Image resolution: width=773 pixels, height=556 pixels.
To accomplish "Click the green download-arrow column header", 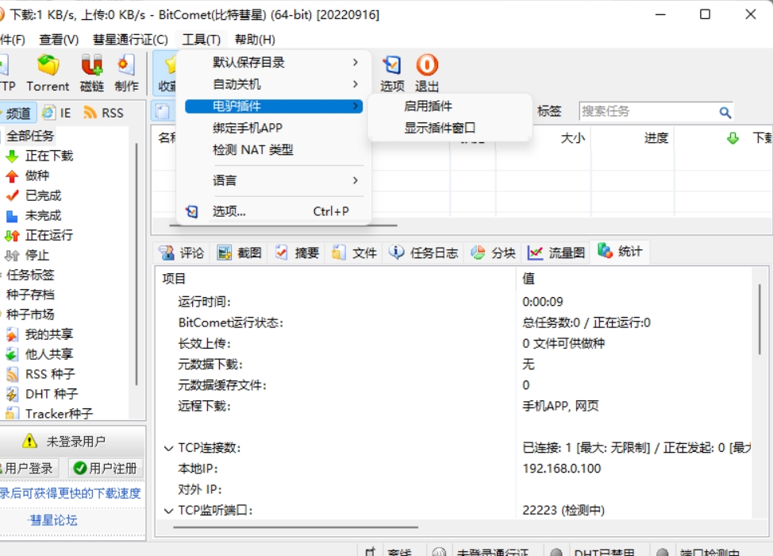I will pyautogui.click(x=733, y=138).
